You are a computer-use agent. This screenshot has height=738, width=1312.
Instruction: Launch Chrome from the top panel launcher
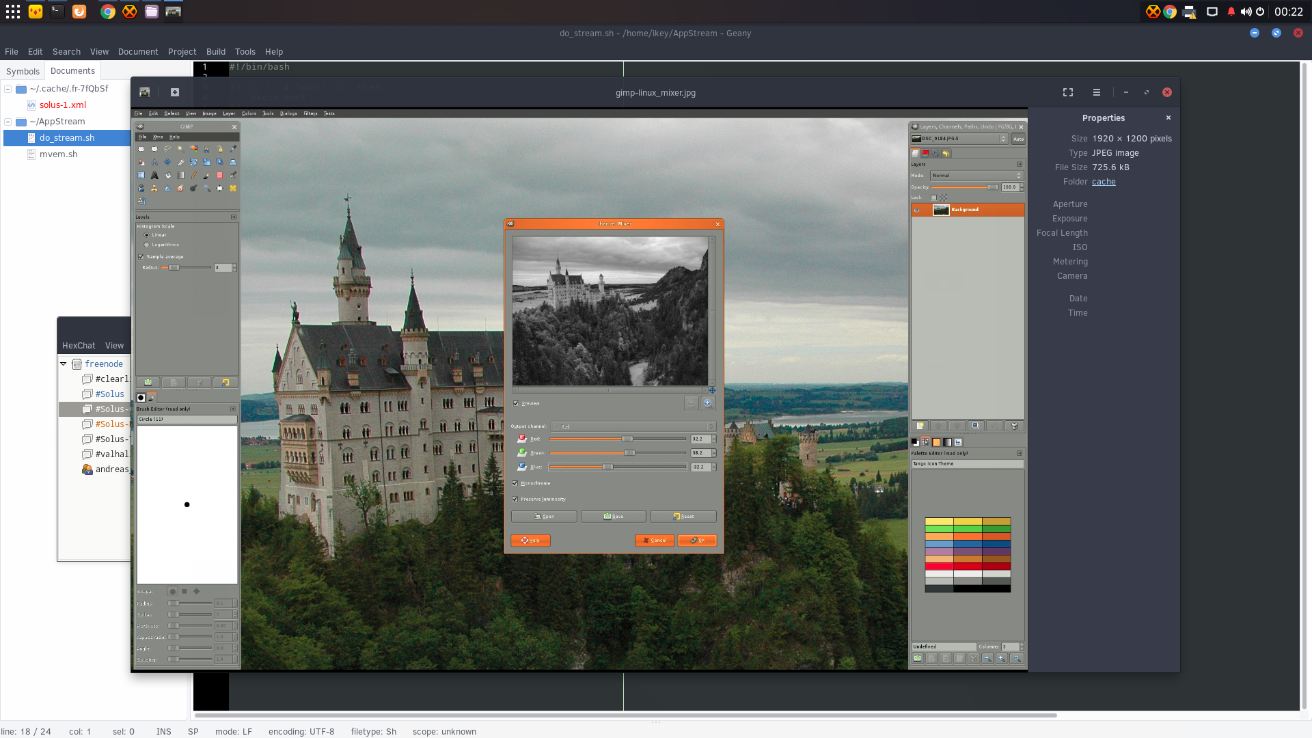pyautogui.click(x=107, y=12)
